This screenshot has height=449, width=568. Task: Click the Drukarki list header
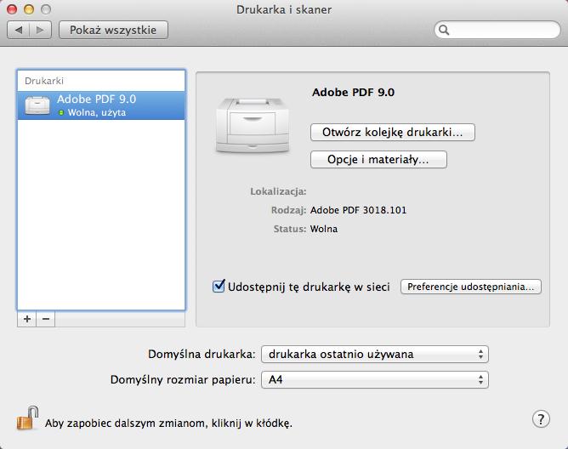(44, 81)
